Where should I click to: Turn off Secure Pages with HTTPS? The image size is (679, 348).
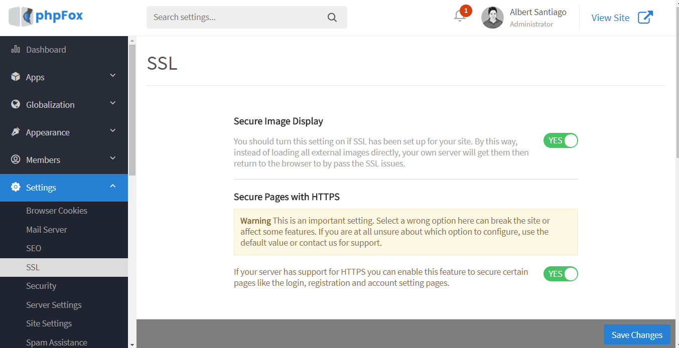click(x=560, y=274)
